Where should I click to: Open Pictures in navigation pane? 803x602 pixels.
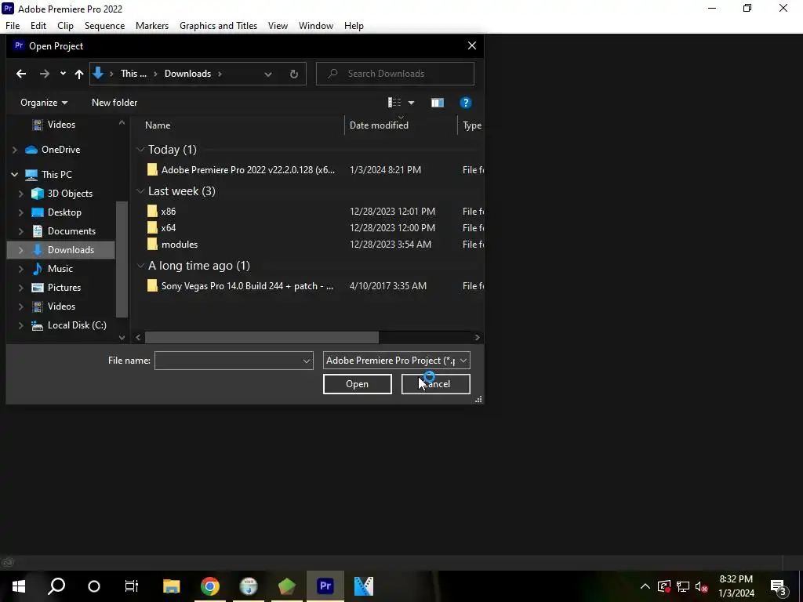point(64,288)
